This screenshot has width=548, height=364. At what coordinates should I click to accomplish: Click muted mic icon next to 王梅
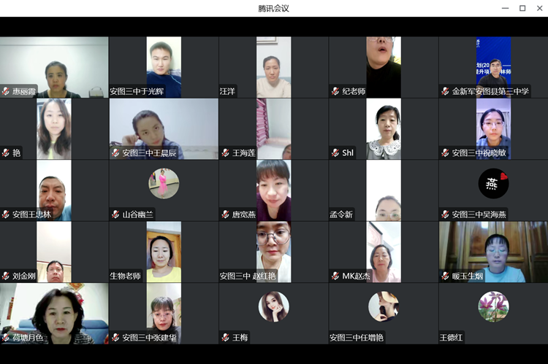coord(226,338)
